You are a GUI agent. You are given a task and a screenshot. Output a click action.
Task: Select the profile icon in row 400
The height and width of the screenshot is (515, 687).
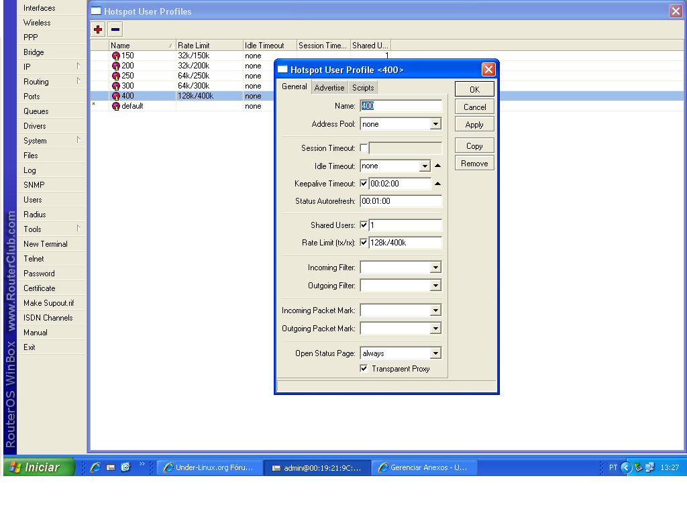(x=115, y=96)
